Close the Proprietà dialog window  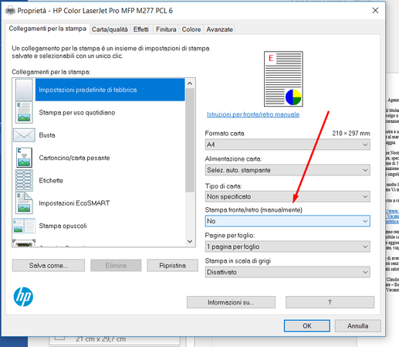tap(375, 11)
